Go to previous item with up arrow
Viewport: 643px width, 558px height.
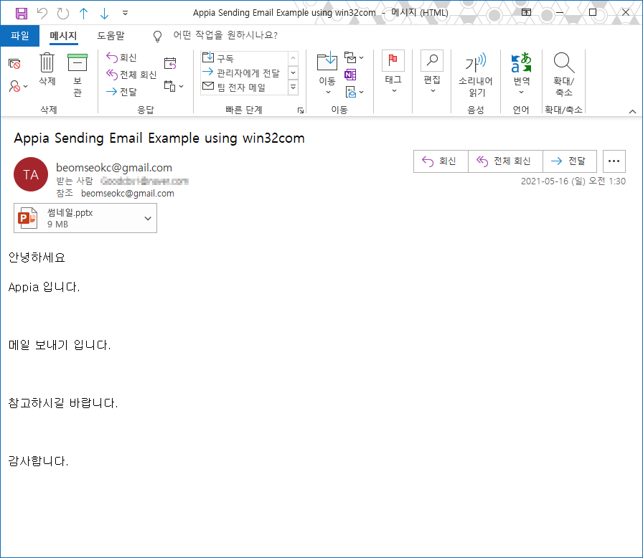84,14
